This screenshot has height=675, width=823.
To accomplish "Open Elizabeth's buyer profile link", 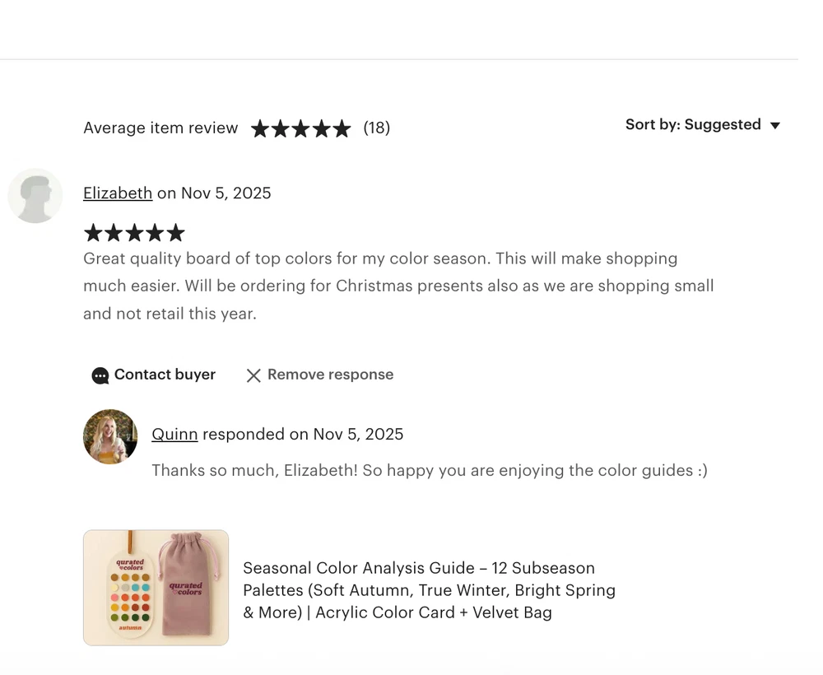I will (x=118, y=193).
